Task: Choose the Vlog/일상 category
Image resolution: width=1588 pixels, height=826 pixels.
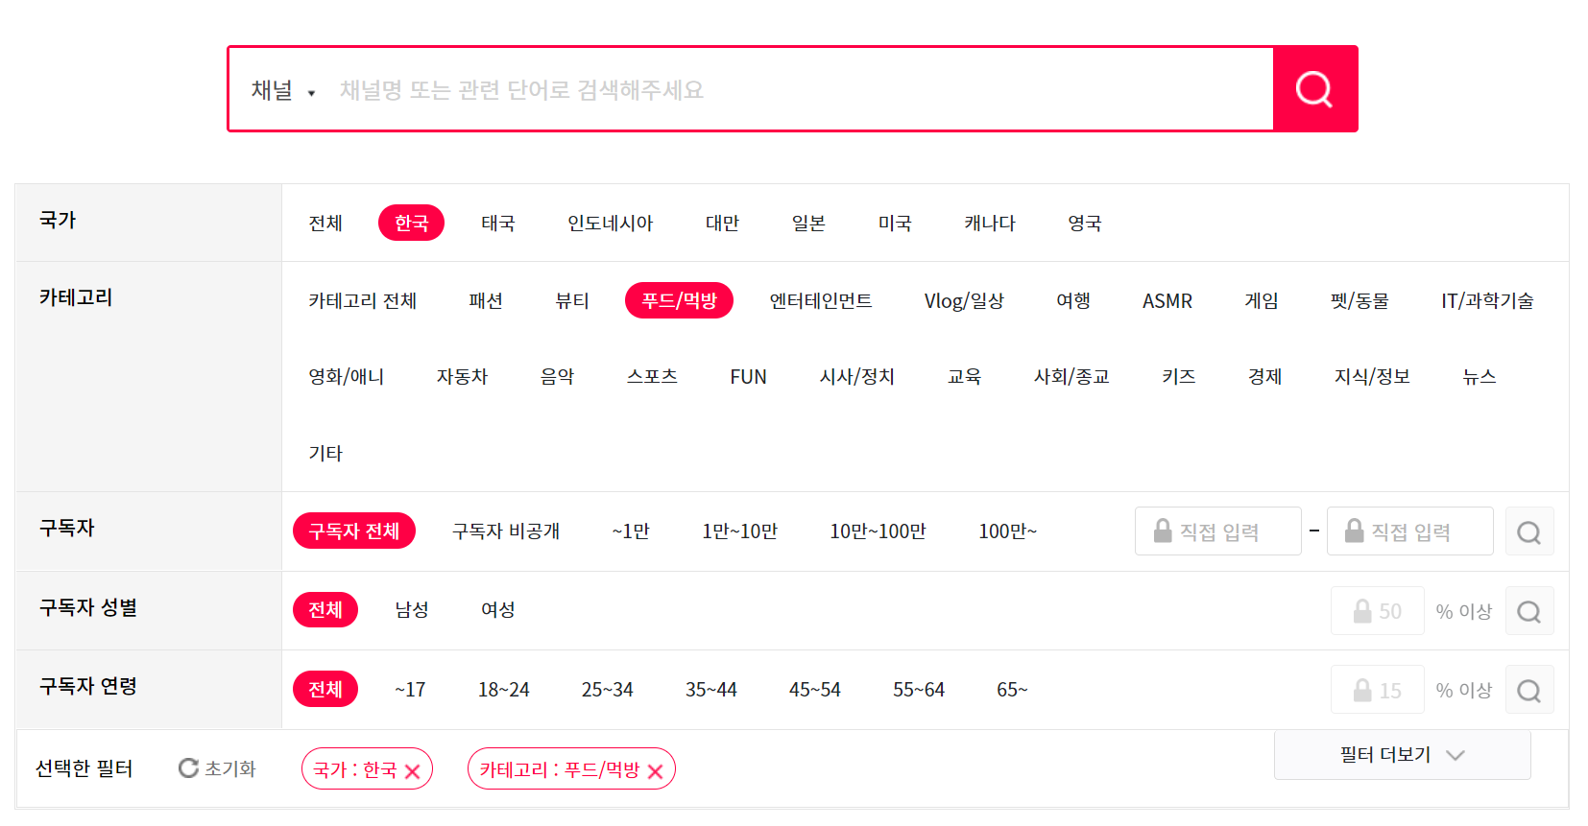Action: 964,300
